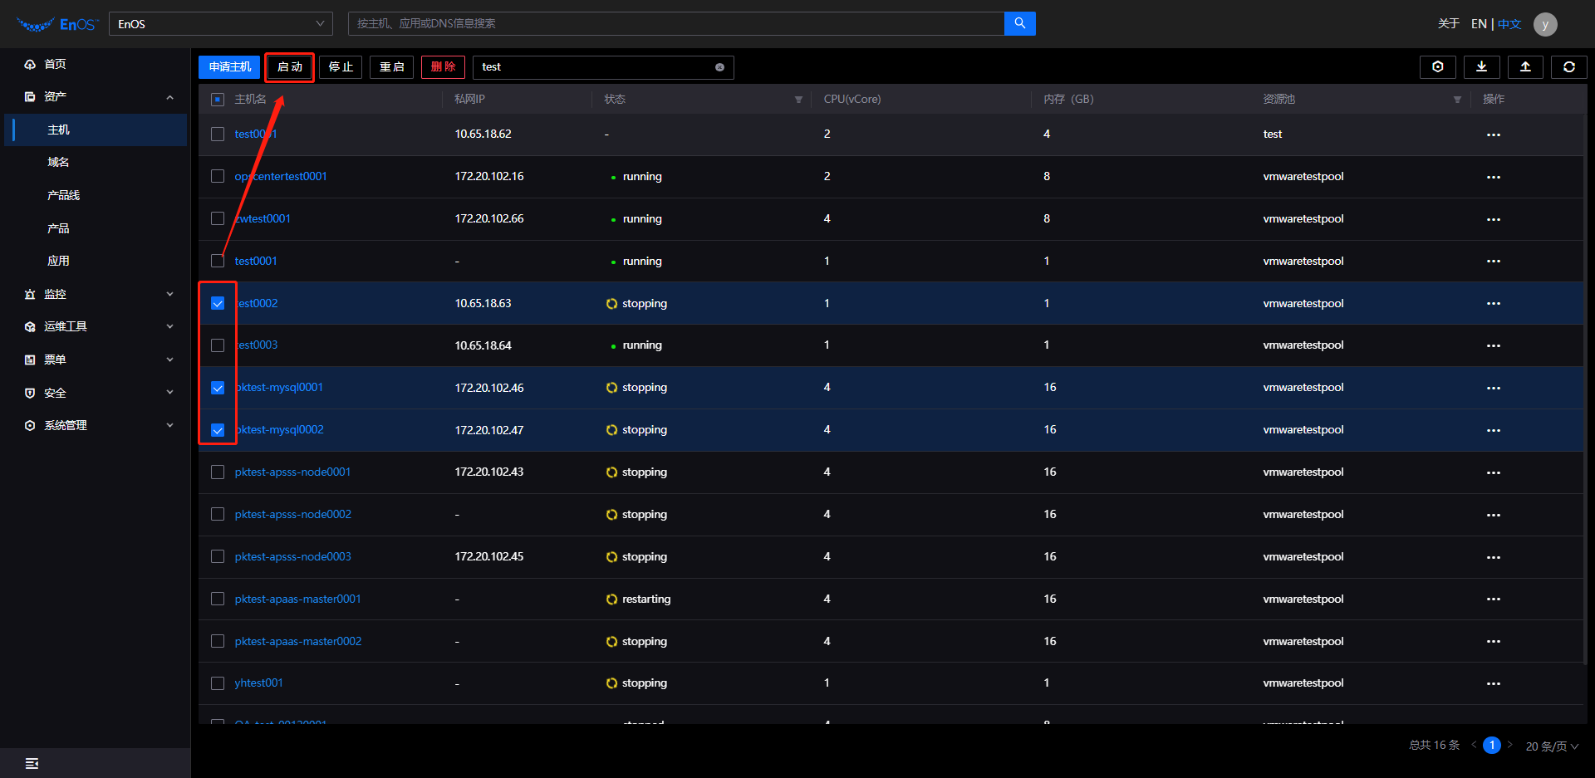Switch language to 中文
The height and width of the screenshot is (778, 1595).
pyautogui.click(x=1509, y=24)
